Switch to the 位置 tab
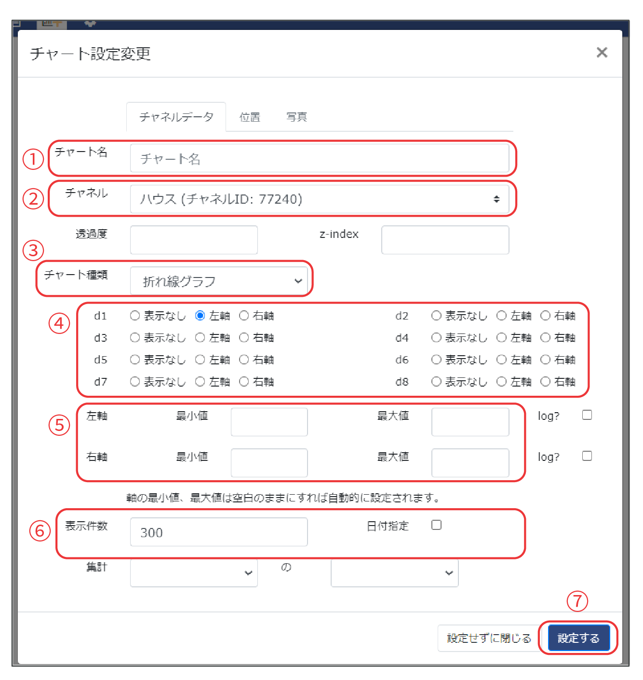643x680 pixels. [250, 117]
